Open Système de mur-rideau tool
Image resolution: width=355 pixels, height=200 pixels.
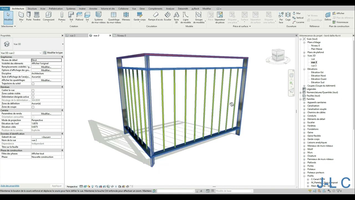click(98, 18)
